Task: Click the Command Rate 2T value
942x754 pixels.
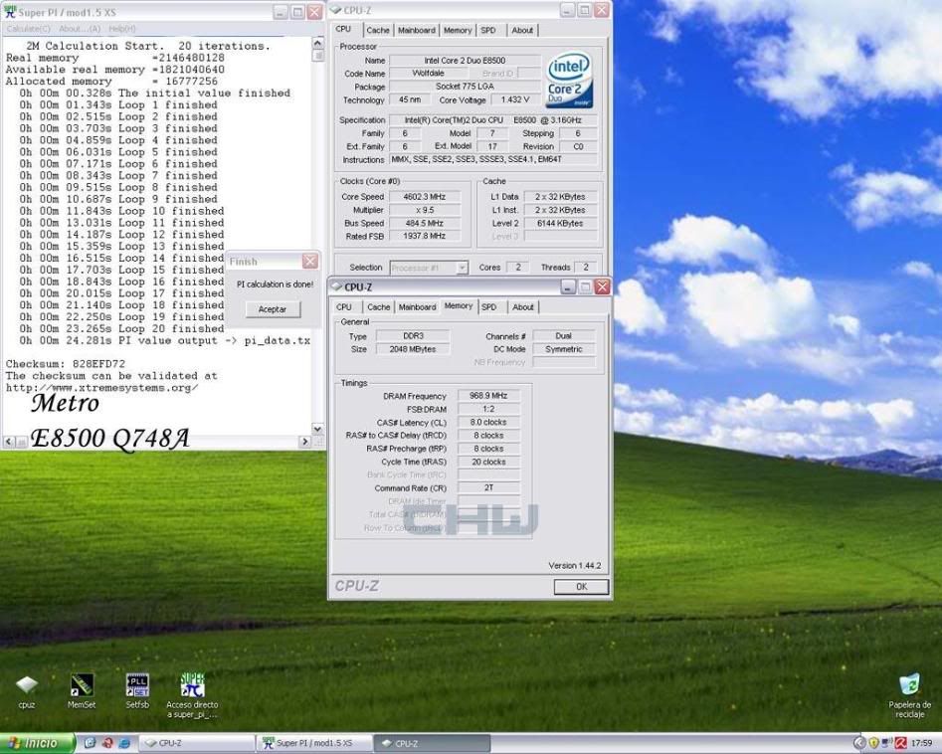Action: pos(488,487)
